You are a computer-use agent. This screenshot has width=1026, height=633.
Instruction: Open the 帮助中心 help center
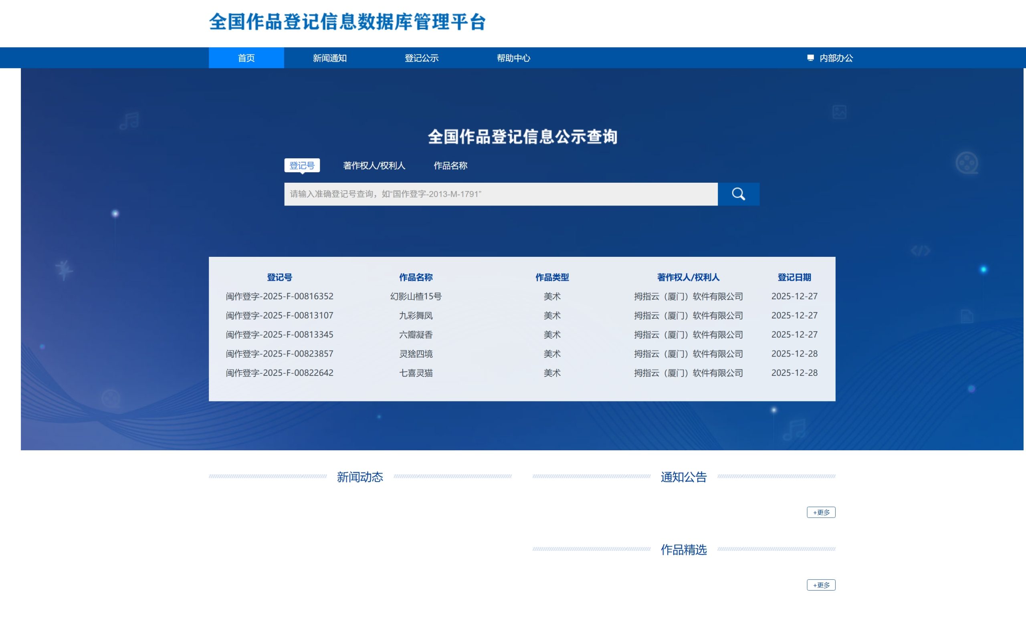[x=514, y=58]
